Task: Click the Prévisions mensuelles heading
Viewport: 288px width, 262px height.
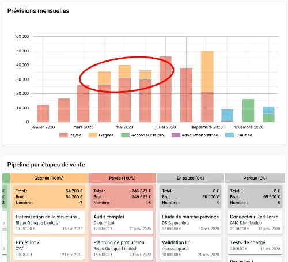Action: click(x=38, y=11)
